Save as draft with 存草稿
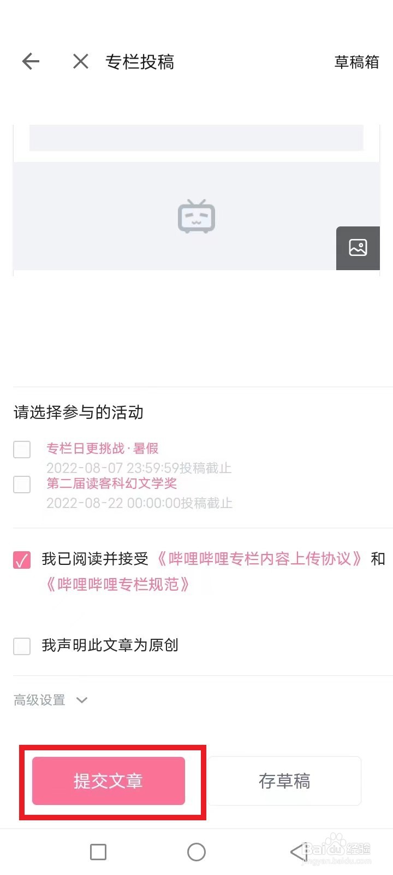The height and width of the screenshot is (875, 393). (284, 781)
